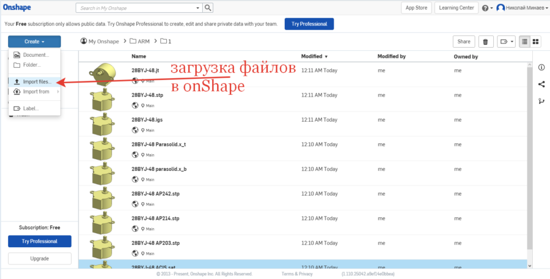Viewport: 550px width, 279px height.
Task: Open document 28BYJ-48.igs
Action: [147, 120]
